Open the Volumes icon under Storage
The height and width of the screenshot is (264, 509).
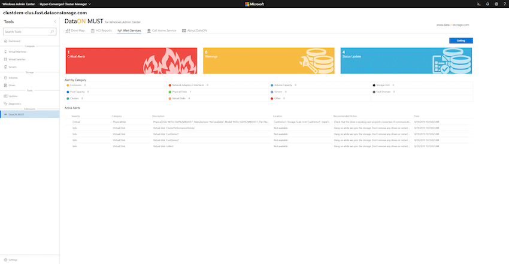[x=5, y=78]
